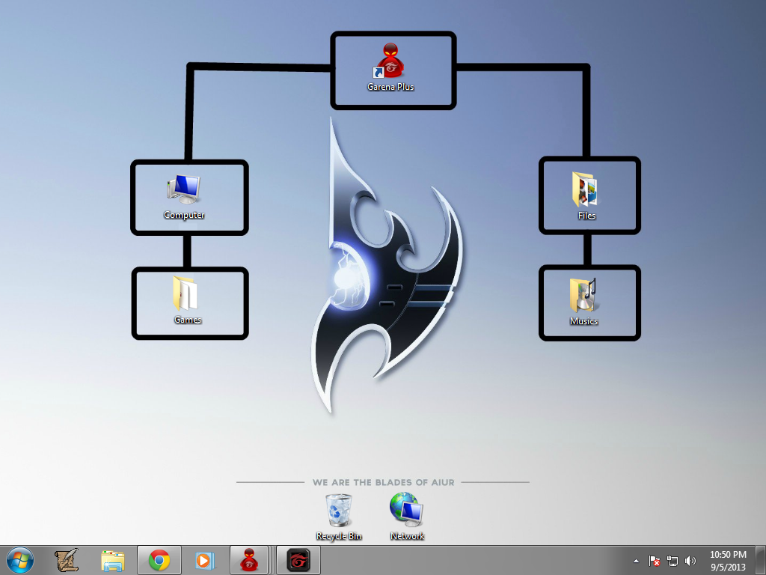The image size is (766, 575).
Task: Open the volume speaker control
Action: click(690, 561)
